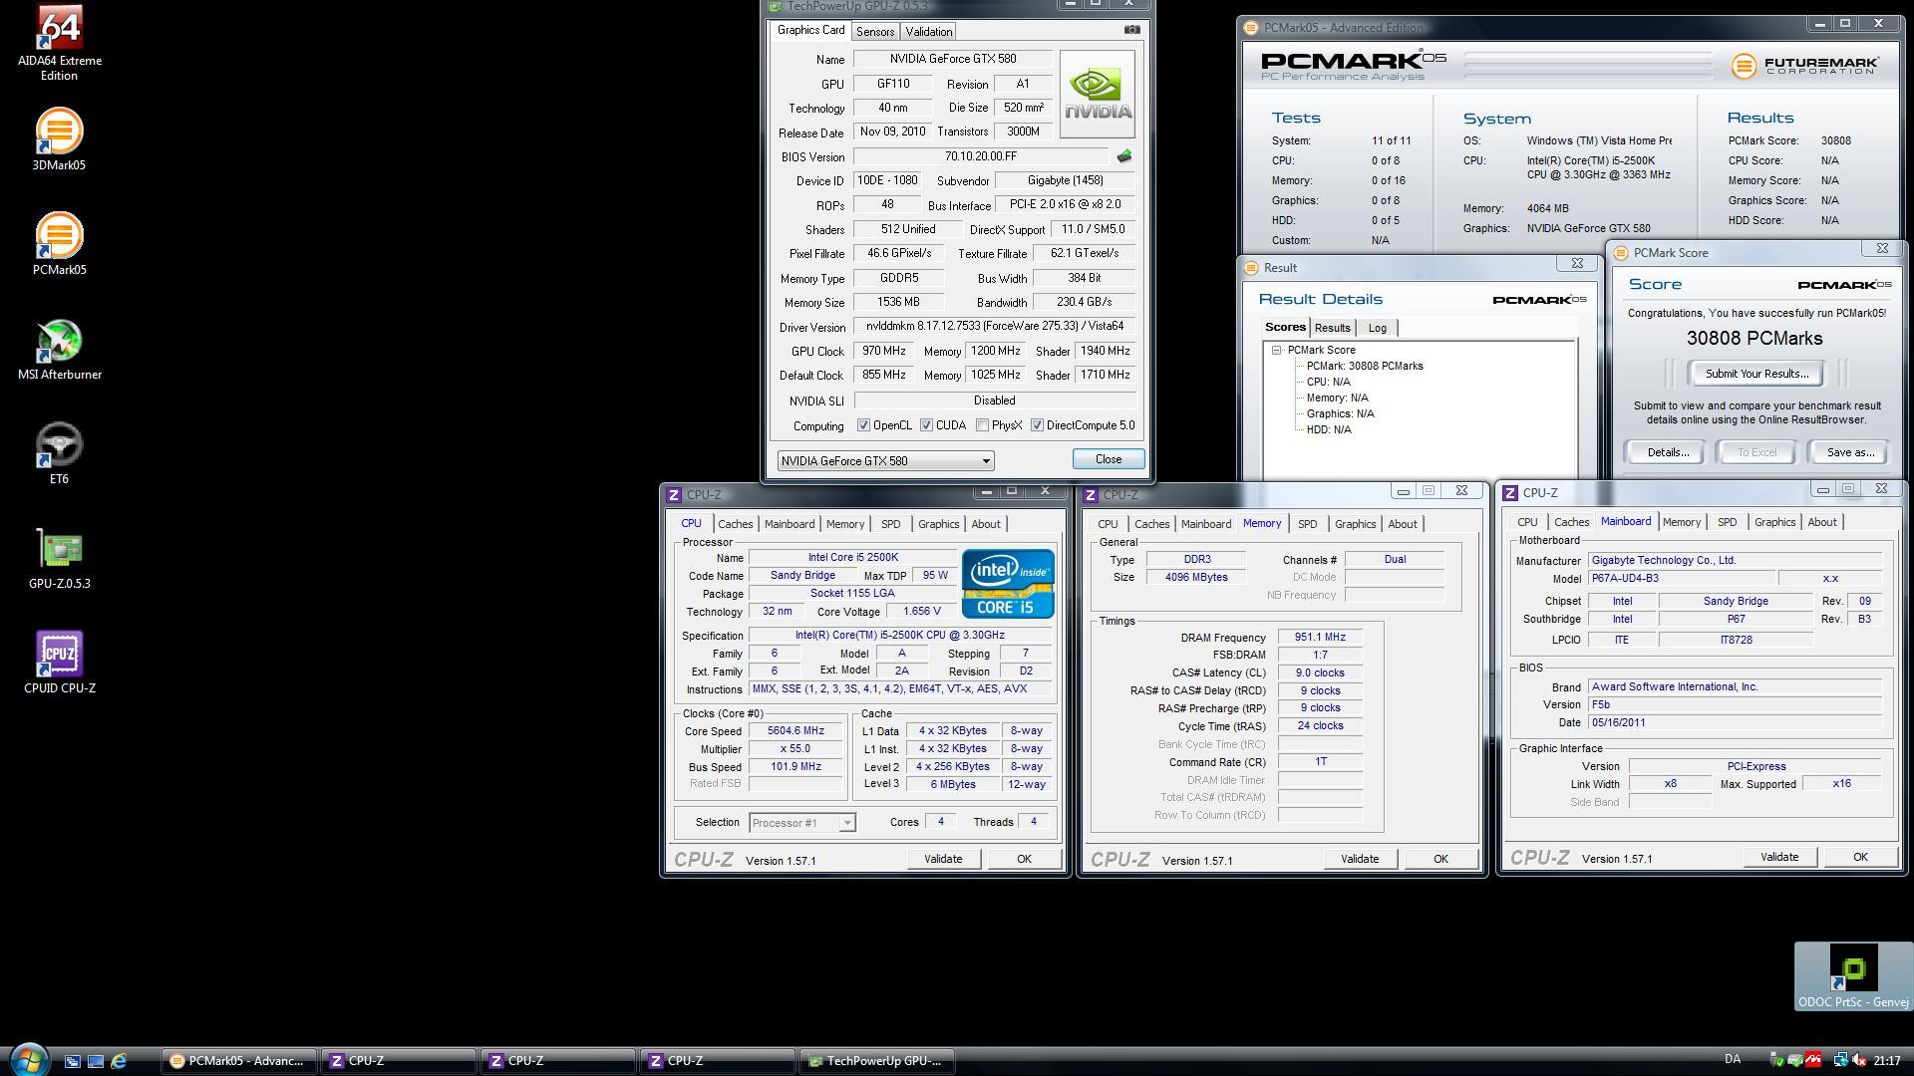Switch to TechPowerUp GPU-Z taskbar button

click(877, 1061)
